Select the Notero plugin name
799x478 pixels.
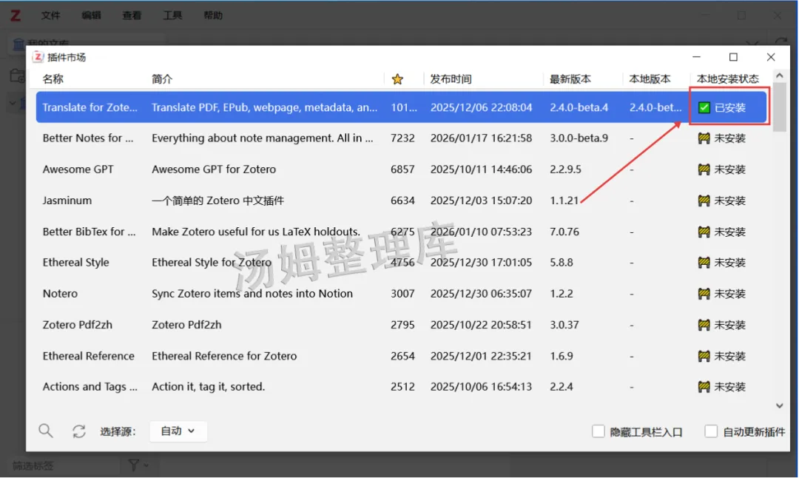[x=60, y=294]
